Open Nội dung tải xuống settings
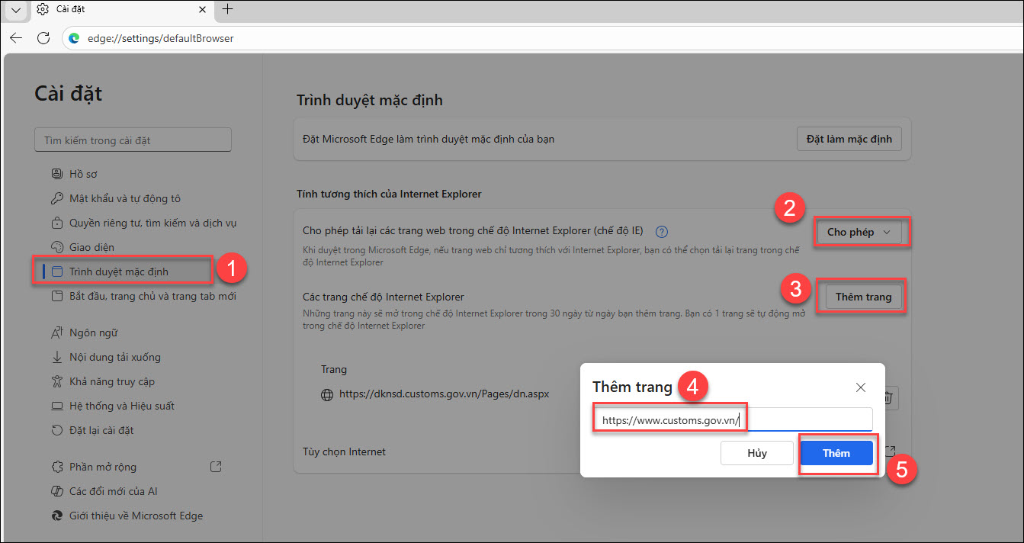Image resolution: width=1024 pixels, height=543 pixels. point(114,357)
